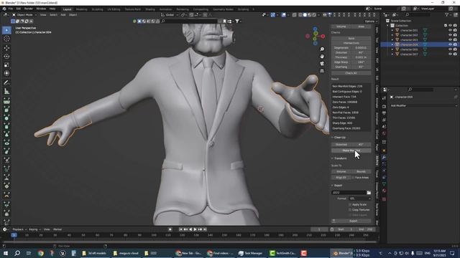Toggle Collection visibility eye icon
Viewport: 460px width, 258px height.
pyautogui.click(x=451, y=26)
